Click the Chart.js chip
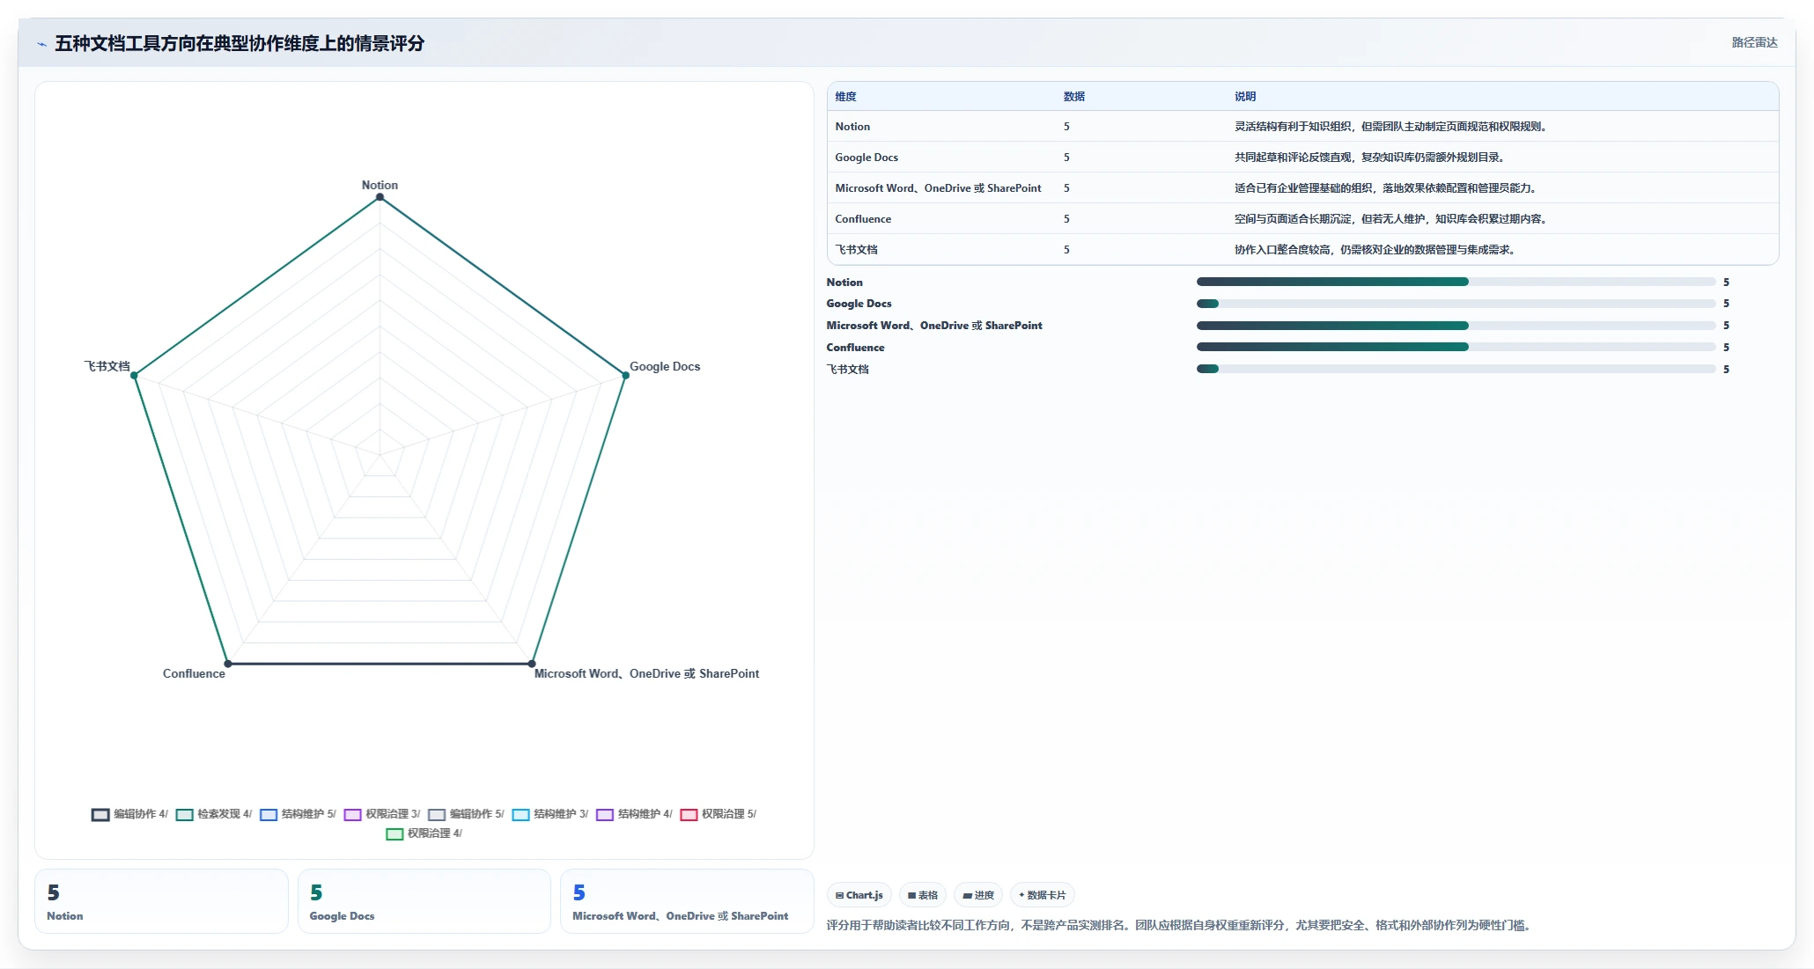Viewport: 1814px width, 969px height. pos(859,895)
